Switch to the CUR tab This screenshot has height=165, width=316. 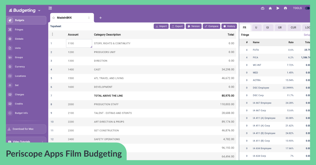293,28
